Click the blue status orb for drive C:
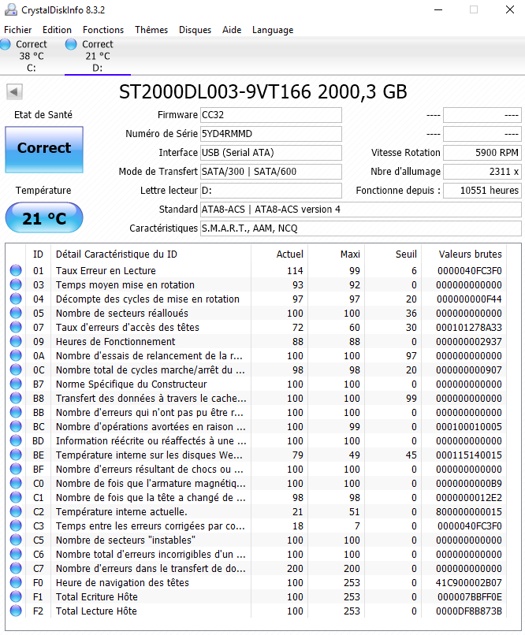The image size is (525, 635). [6, 44]
